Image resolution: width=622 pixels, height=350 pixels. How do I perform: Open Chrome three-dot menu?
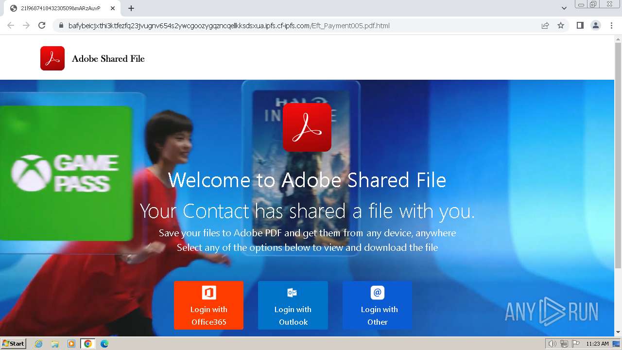[611, 25]
